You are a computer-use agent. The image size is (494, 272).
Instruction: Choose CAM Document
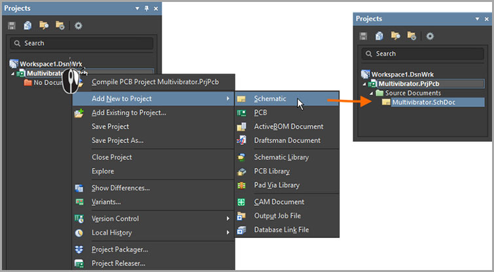pyautogui.click(x=287, y=202)
